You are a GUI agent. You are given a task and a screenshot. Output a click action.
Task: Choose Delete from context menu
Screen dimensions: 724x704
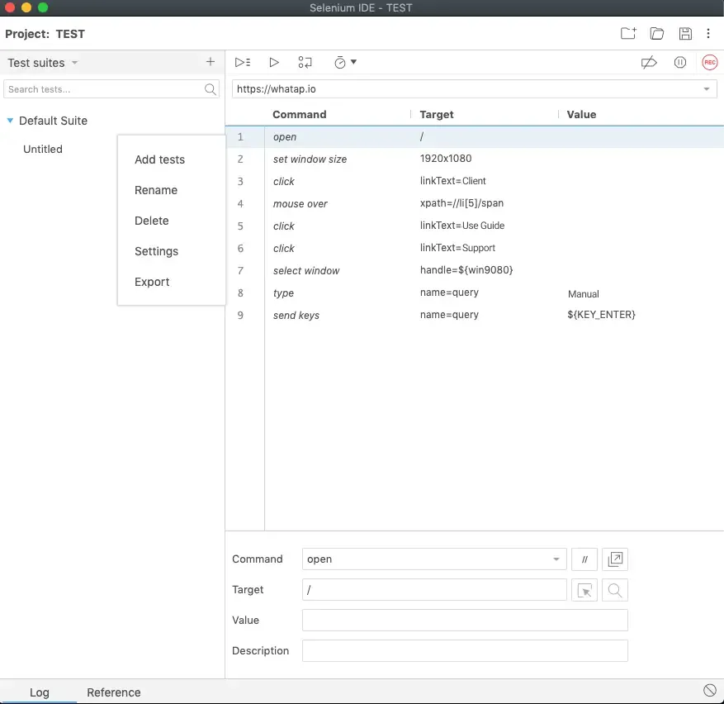pos(151,221)
